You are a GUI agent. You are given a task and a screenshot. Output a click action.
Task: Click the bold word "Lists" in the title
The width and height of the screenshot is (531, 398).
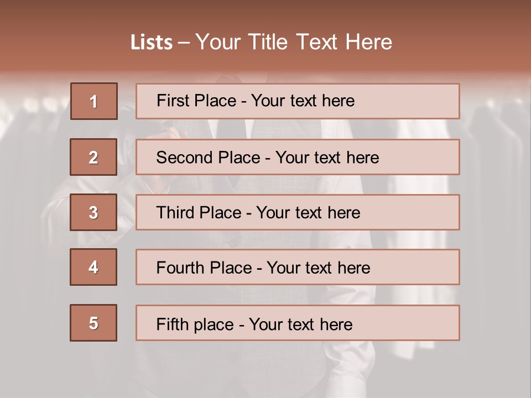point(152,43)
